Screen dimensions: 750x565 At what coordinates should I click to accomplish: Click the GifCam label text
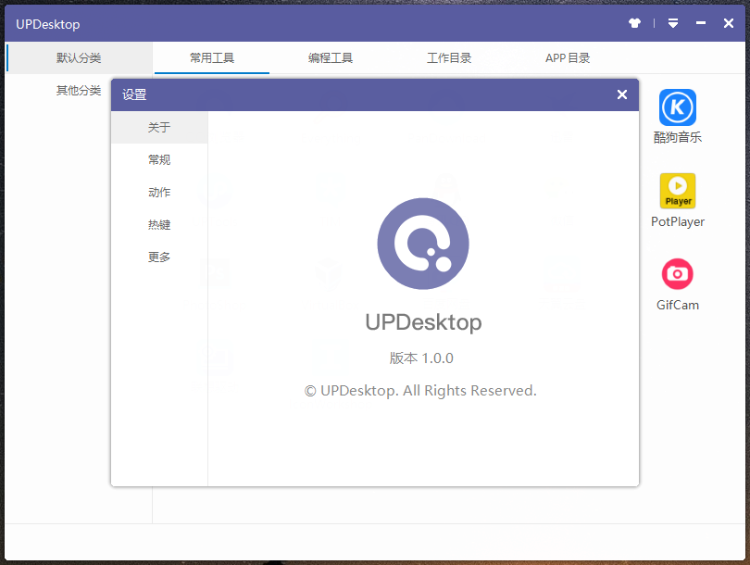677,305
